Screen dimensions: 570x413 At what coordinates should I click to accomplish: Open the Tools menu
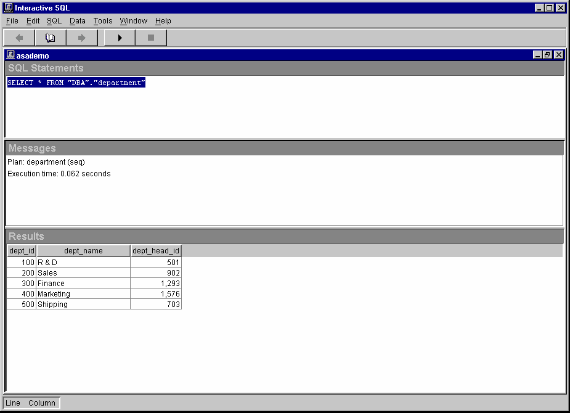[103, 21]
